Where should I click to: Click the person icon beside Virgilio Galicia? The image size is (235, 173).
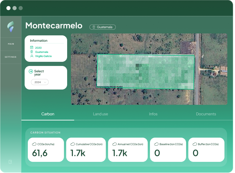[x=32, y=56]
